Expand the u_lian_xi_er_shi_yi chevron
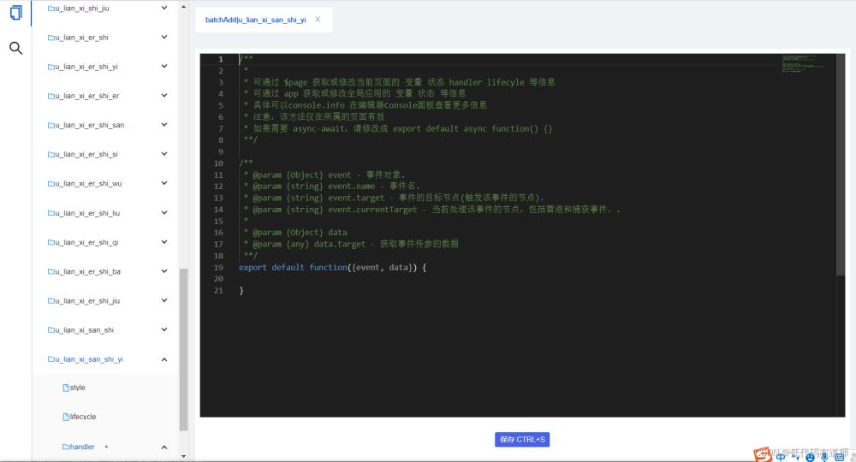This screenshot has height=462, width=856. (163, 66)
